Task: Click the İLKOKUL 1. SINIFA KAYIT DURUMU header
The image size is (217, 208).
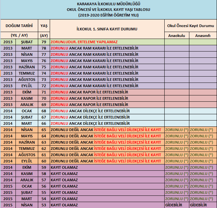Action: tap(107, 29)
